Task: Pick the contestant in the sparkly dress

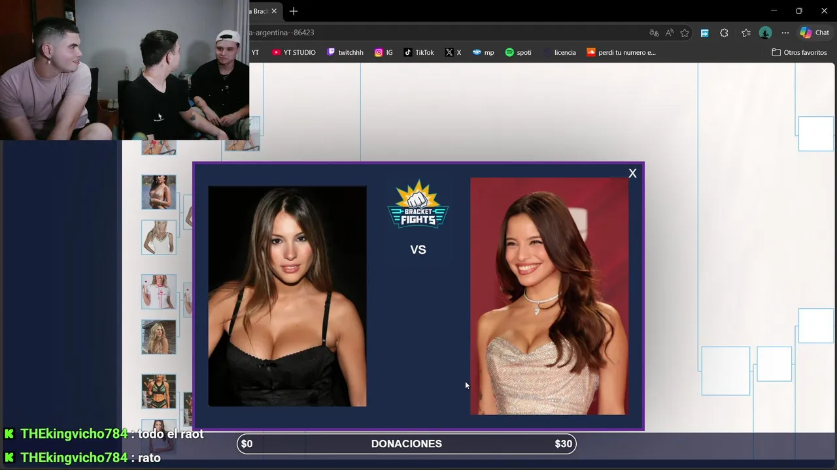Action: (549, 296)
